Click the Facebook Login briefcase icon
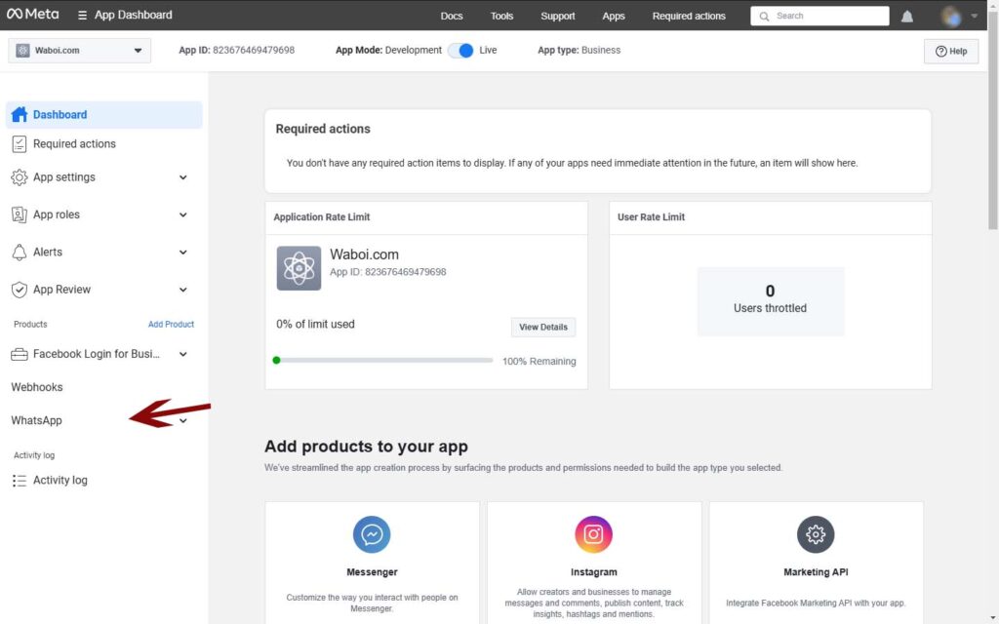Viewport: 999px width, 624px height. click(20, 354)
